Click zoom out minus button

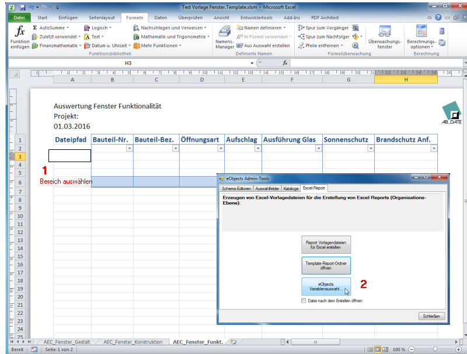pos(412,349)
